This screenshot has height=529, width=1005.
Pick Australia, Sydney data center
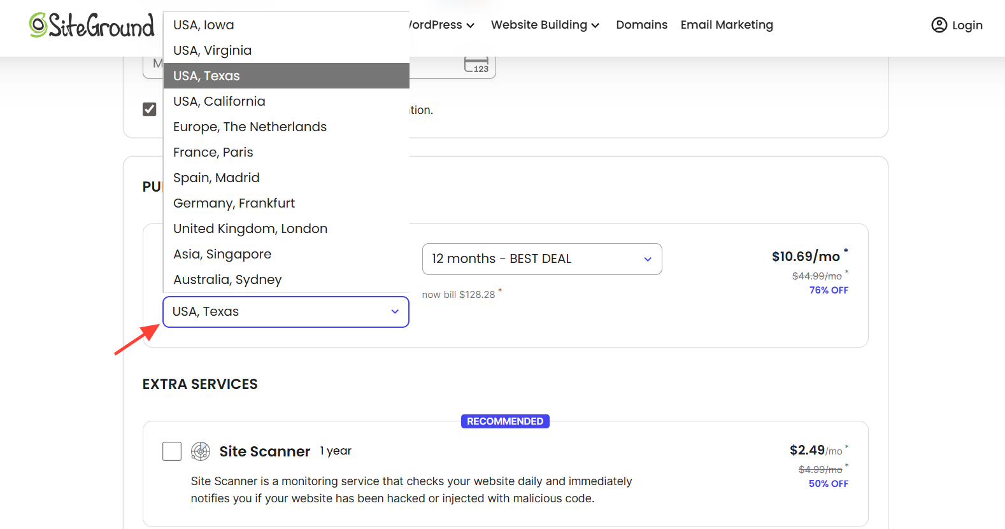click(x=287, y=279)
